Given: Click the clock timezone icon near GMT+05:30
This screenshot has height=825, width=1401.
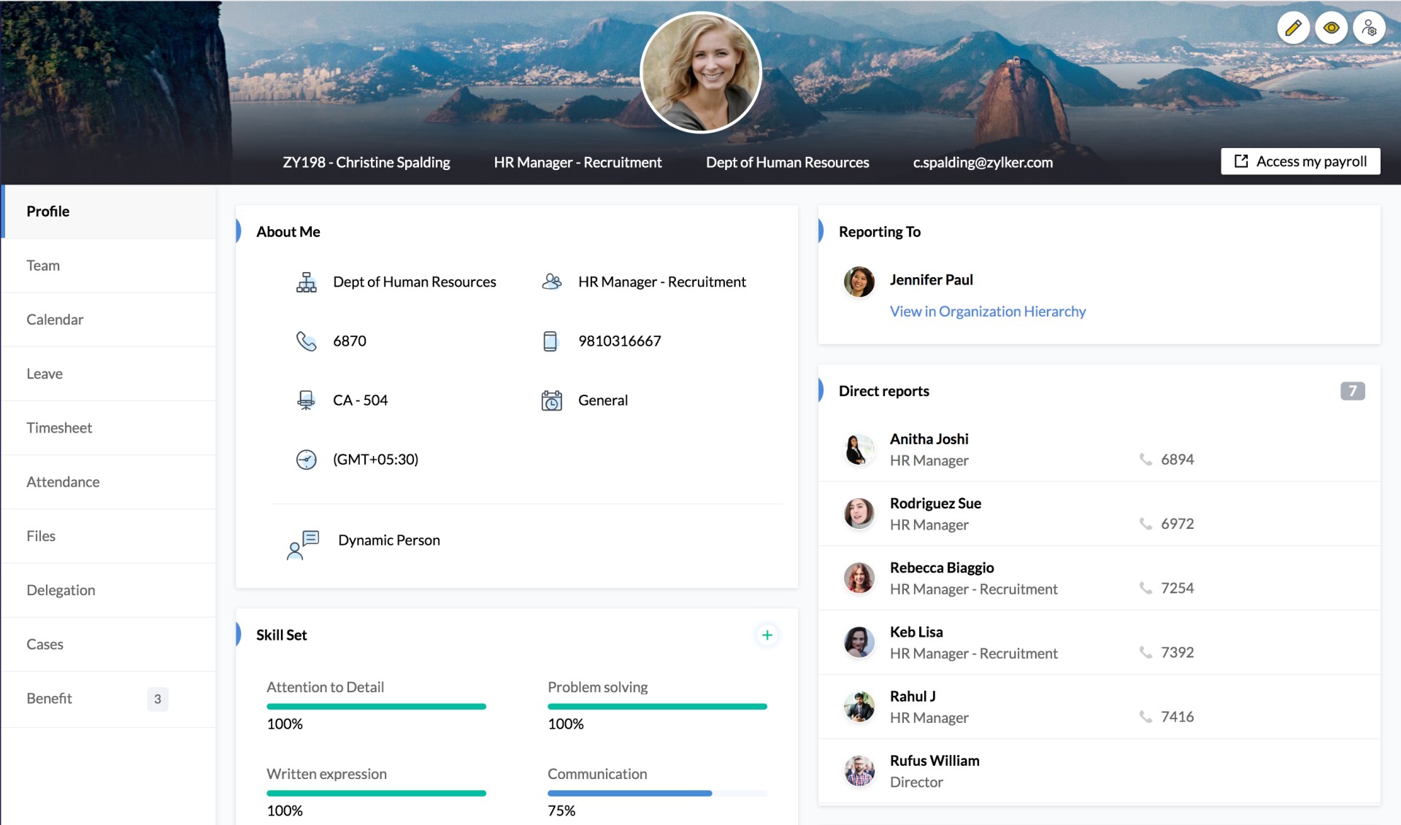Looking at the screenshot, I should click(306, 460).
